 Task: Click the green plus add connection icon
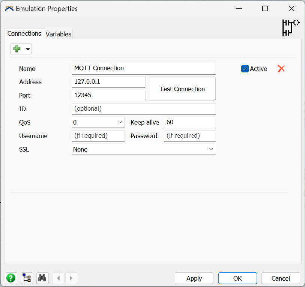(17, 49)
